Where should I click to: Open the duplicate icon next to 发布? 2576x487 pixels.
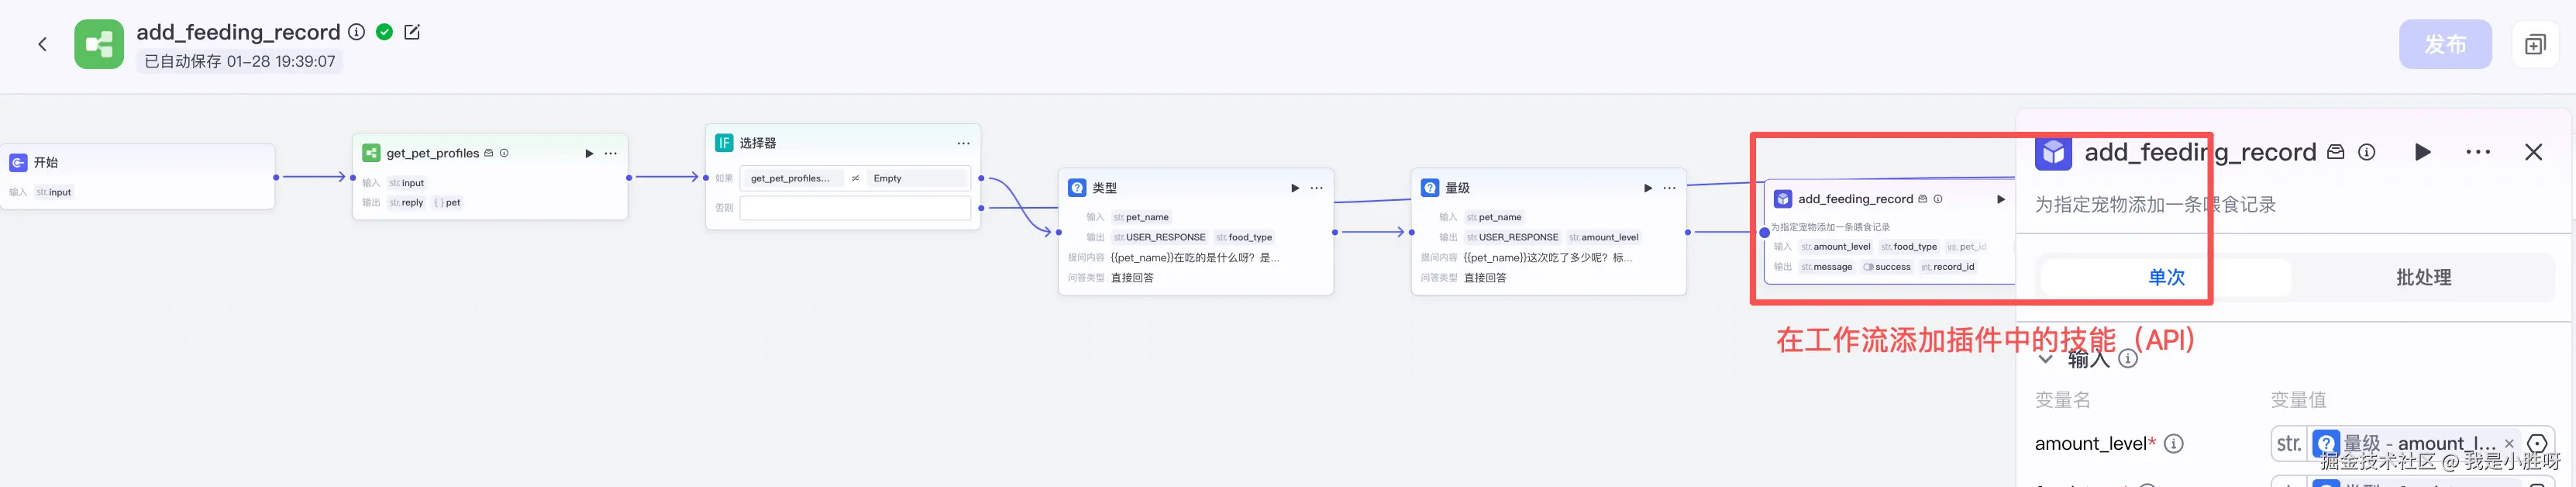coord(2535,44)
